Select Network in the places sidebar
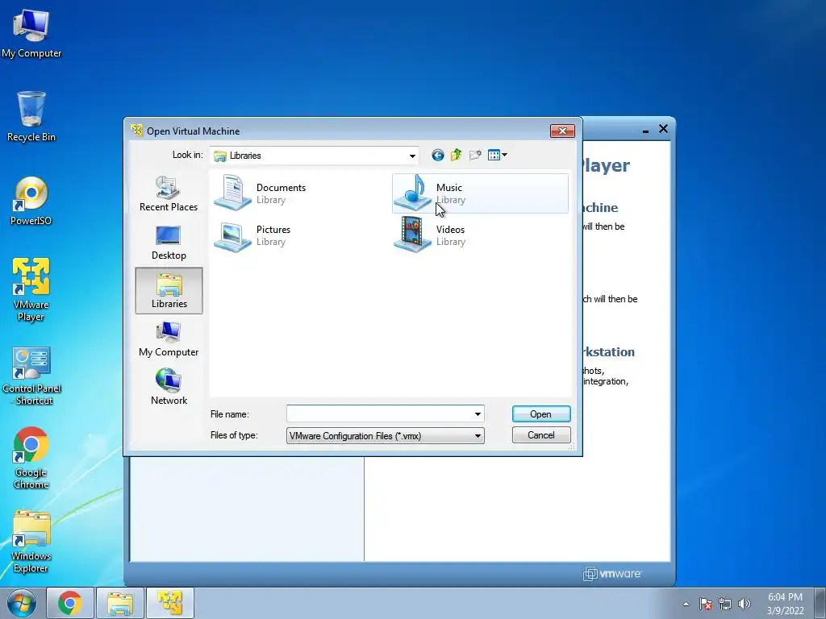Screen dimensions: 826x619 tap(169, 387)
